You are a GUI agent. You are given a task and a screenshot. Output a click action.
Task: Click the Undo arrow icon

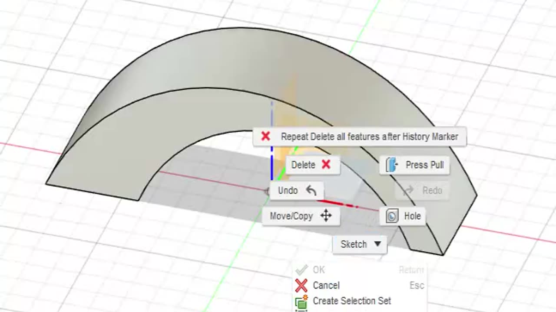(x=311, y=190)
